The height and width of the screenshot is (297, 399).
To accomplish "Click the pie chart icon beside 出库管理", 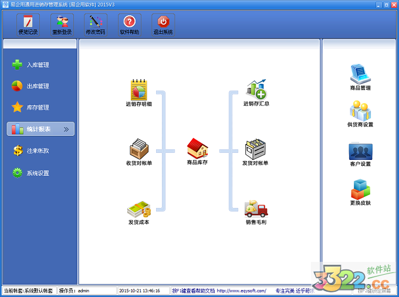I will coord(17,86).
